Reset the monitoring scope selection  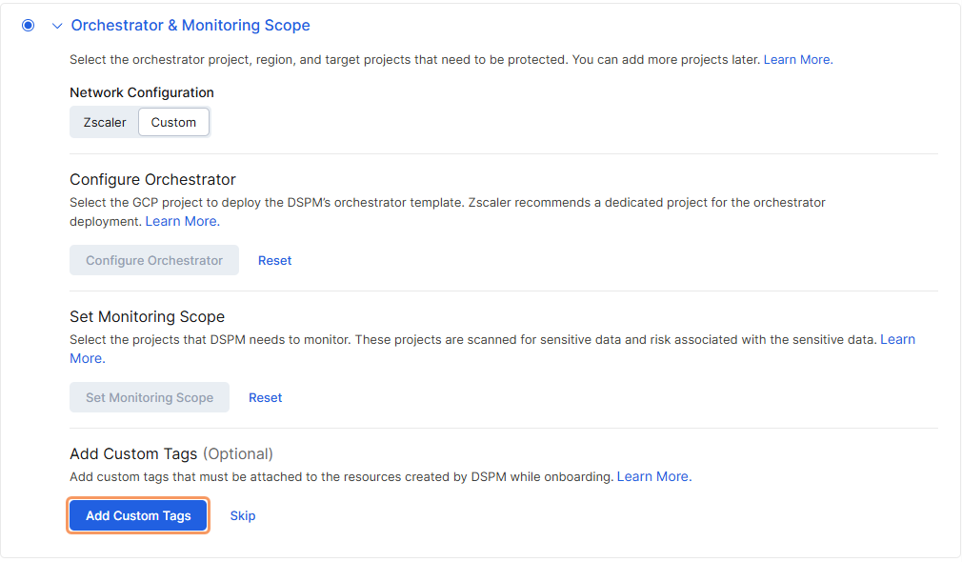coord(265,397)
